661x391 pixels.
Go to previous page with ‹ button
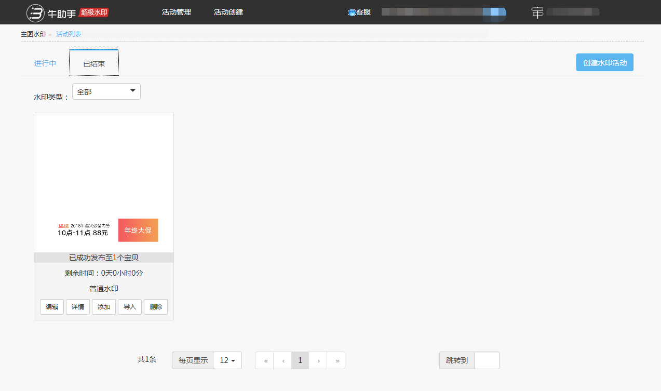pyautogui.click(x=283, y=360)
